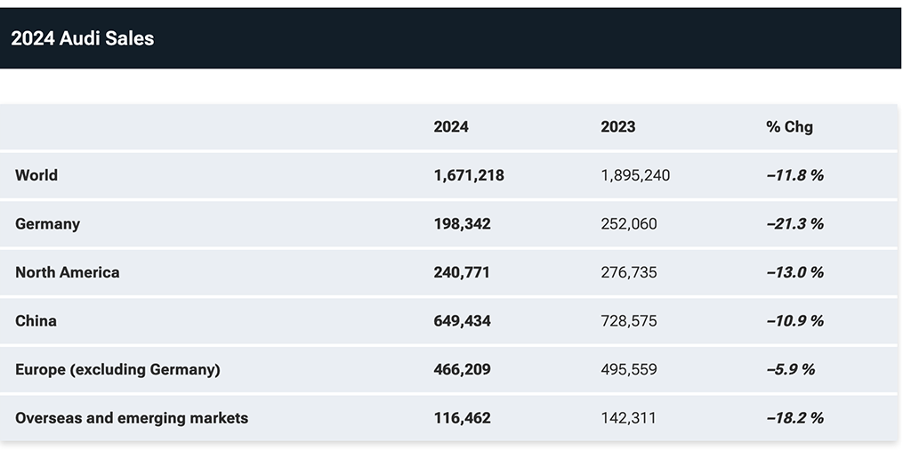Click the China row label
Image resolution: width=911 pixels, height=451 pixels.
coord(36,321)
